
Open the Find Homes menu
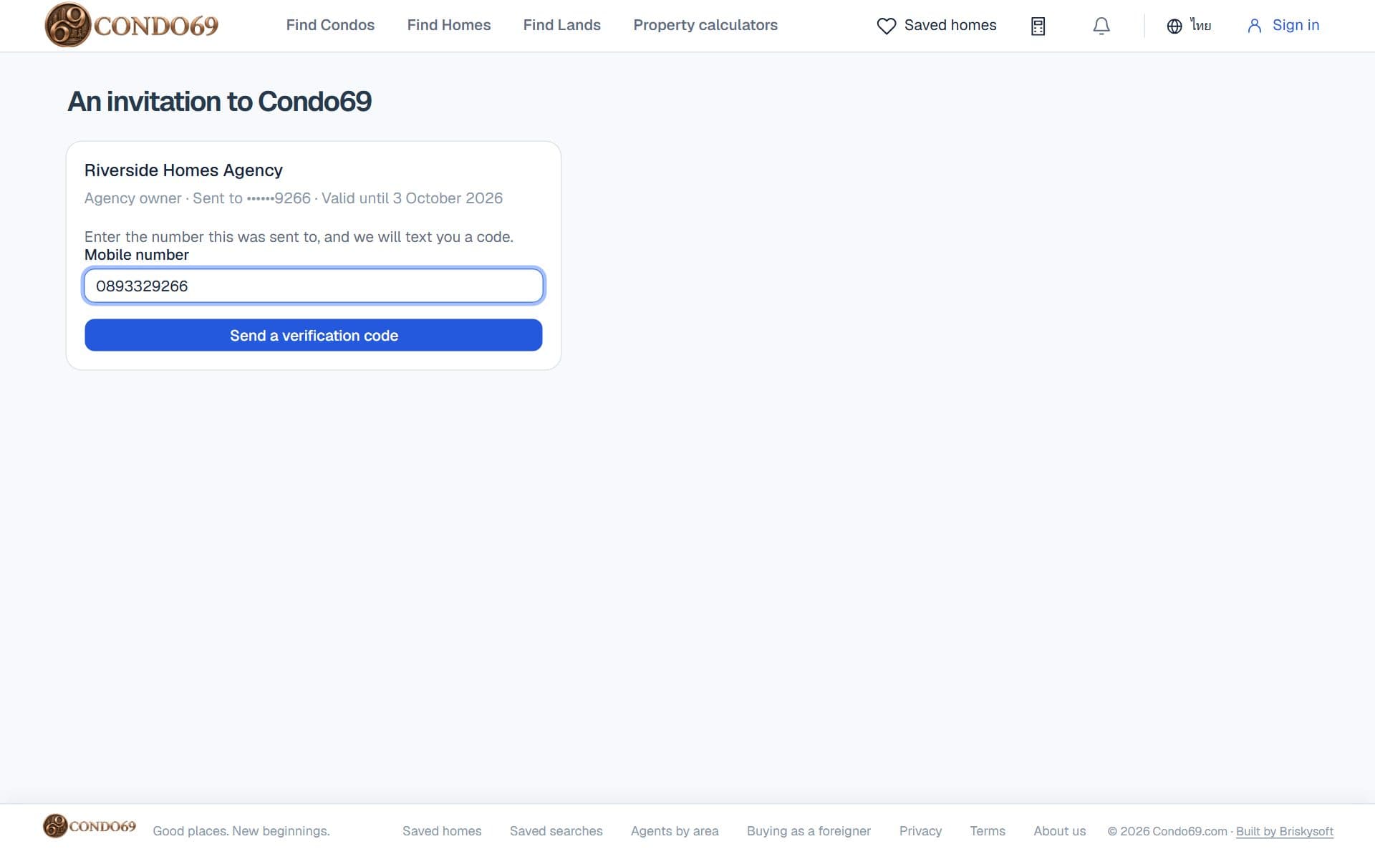pos(449,25)
